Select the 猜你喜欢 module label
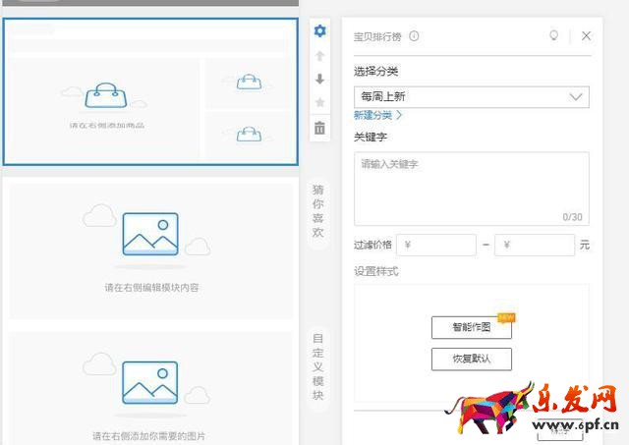 click(317, 211)
